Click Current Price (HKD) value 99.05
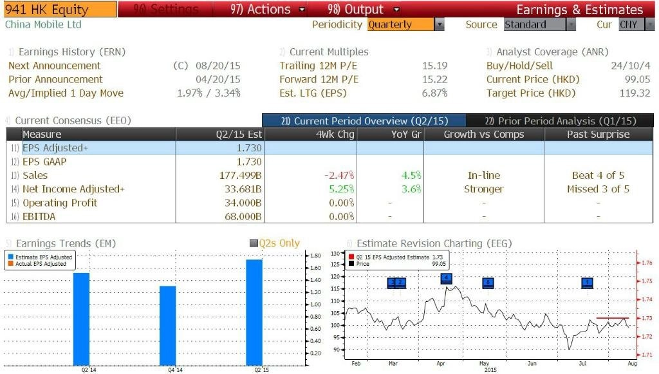 637,79
